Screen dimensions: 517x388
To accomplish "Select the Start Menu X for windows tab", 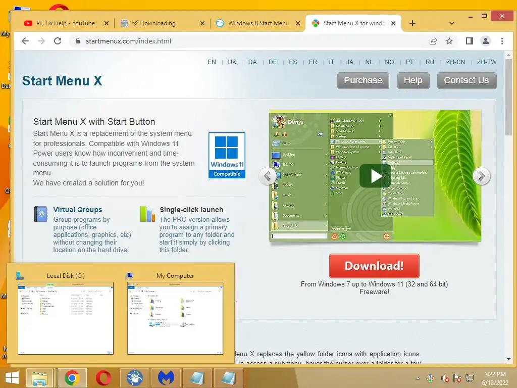I will click(x=354, y=23).
